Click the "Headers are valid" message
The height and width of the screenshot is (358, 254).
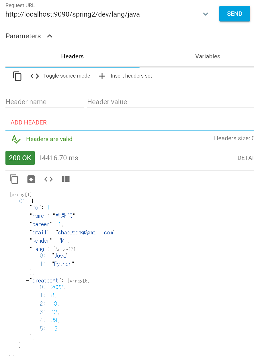click(49, 139)
